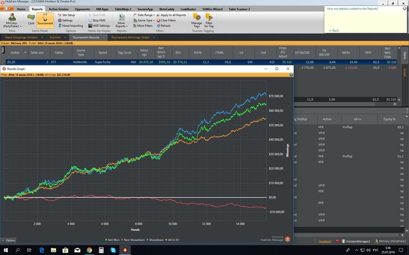Switch to Hand Groupings Holdem report tab
The width and height of the screenshot is (409, 255).
tap(21, 37)
